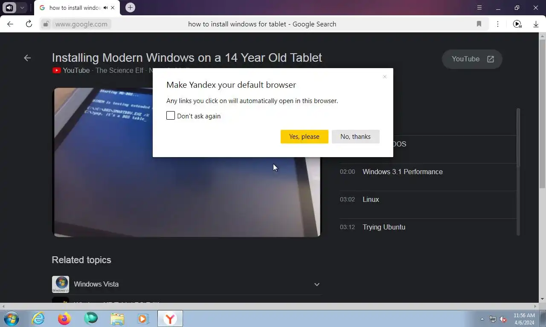Reload the page with the refresh icon

coord(29,24)
